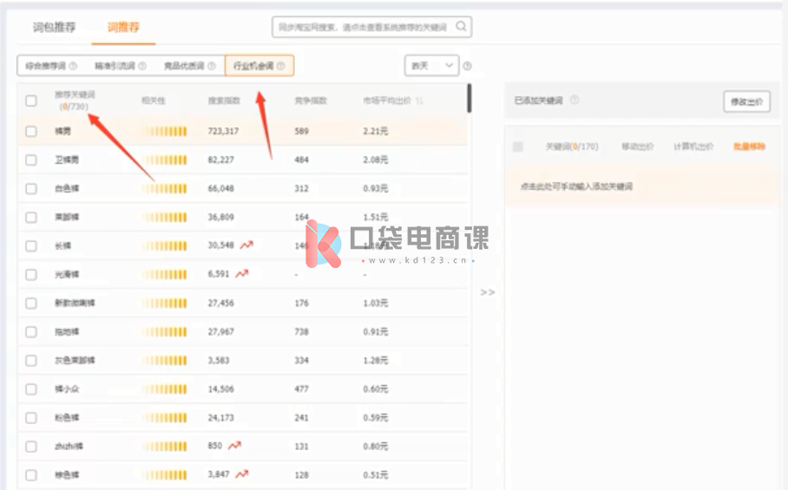Select the 竞品优质词 filter tab
Image resolution: width=788 pixels, height=490 pixels.
(x=189, y=66)
